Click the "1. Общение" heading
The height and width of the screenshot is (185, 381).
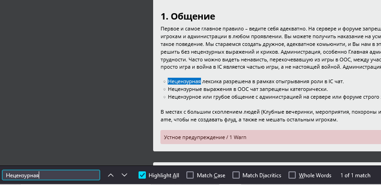188,16
